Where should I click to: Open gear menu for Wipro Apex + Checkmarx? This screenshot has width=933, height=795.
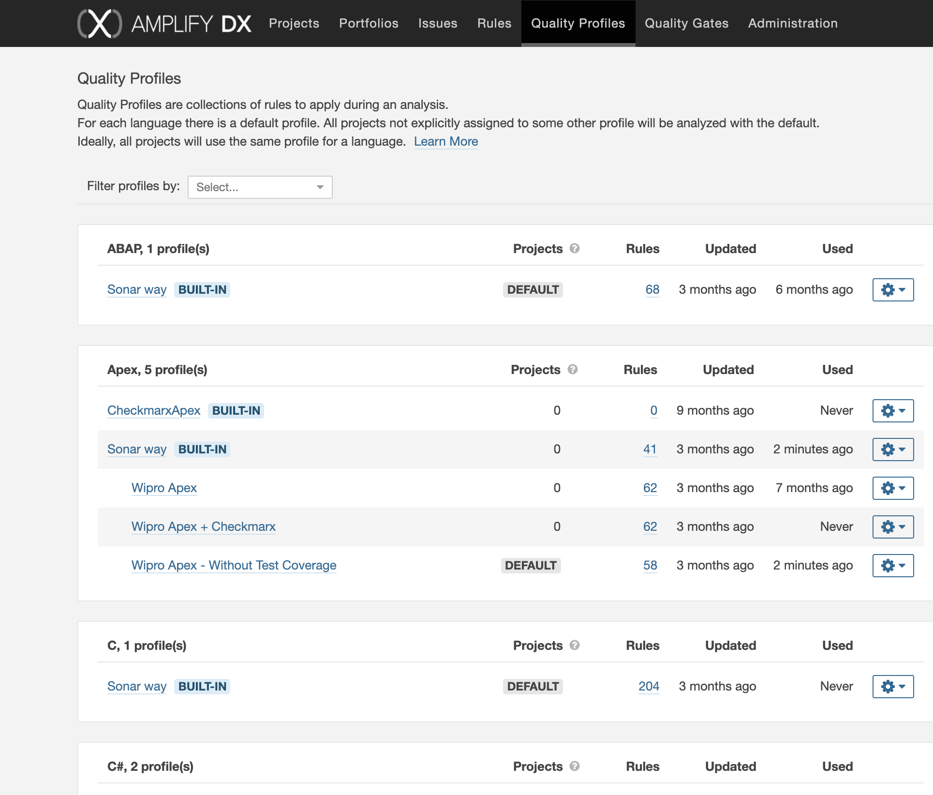point(893,527)
